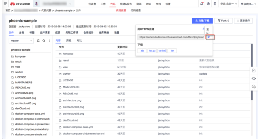Copy the HTTPS clone URL
This screenshot has width=258, height=139.
pyautogui.click(x=209, y=37)
